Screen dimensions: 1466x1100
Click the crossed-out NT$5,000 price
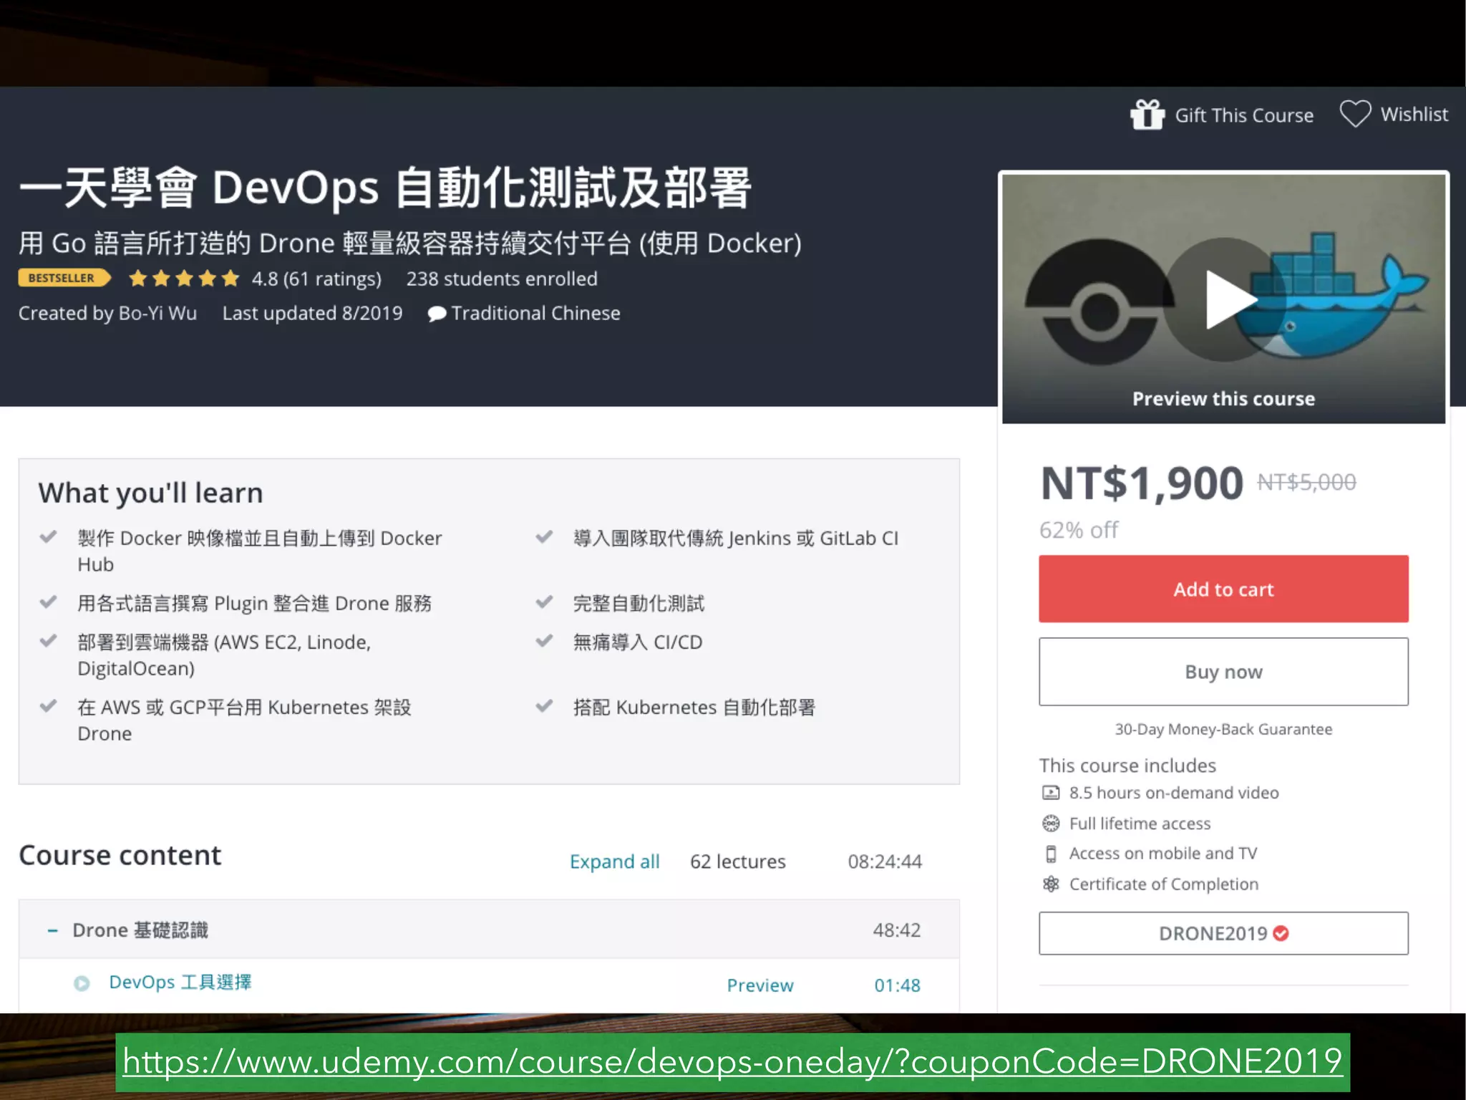pyautogui.click(x=1306, y=483)
